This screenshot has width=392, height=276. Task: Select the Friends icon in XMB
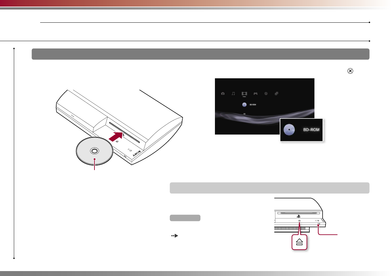[x=276, y=94]
